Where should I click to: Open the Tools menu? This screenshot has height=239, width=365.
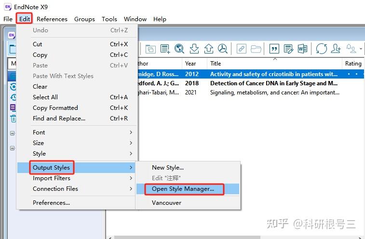[109, 19]
